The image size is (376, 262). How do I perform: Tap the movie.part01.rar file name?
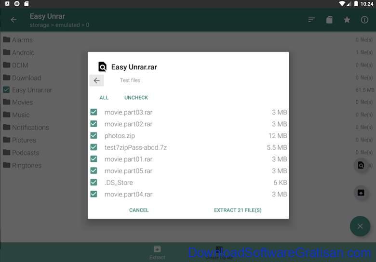(128, 159)
